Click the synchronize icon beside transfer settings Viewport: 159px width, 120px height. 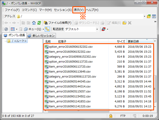(x=103, y=29)
